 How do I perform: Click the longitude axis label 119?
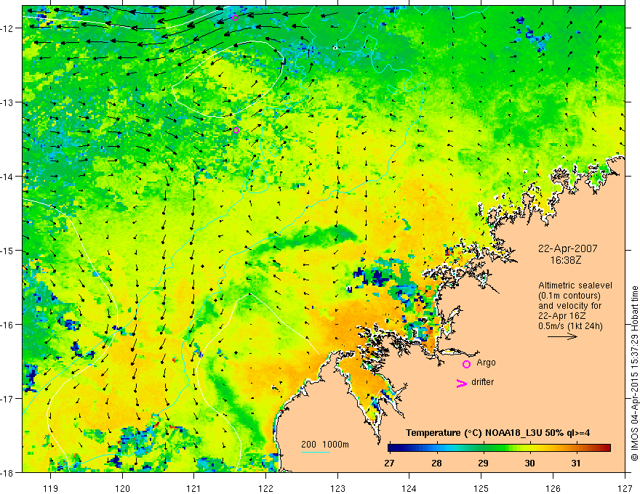51,488
